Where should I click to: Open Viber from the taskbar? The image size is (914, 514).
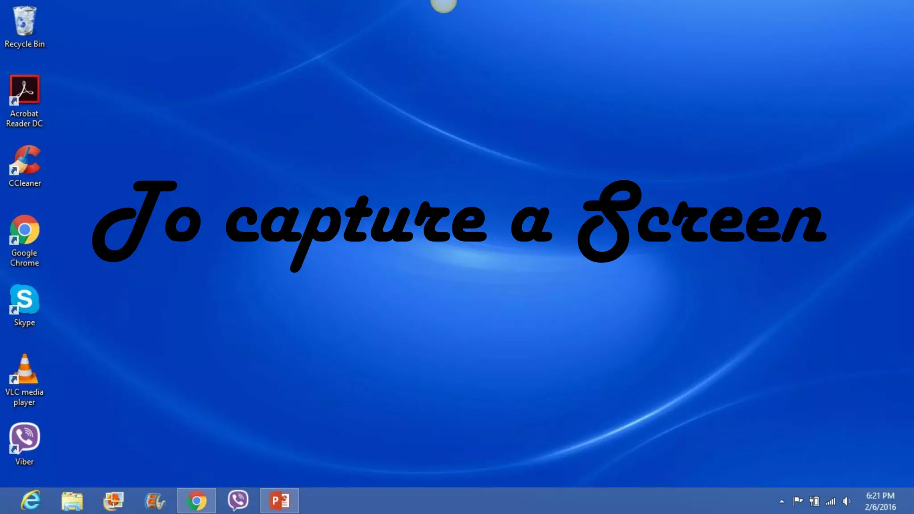(238, 501)
